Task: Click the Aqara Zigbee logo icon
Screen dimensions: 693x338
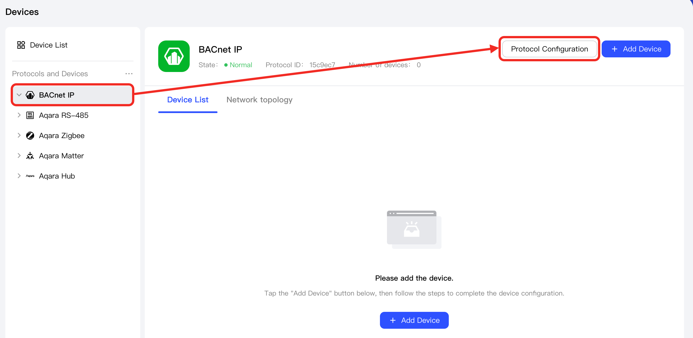Action: pos(30,136)
